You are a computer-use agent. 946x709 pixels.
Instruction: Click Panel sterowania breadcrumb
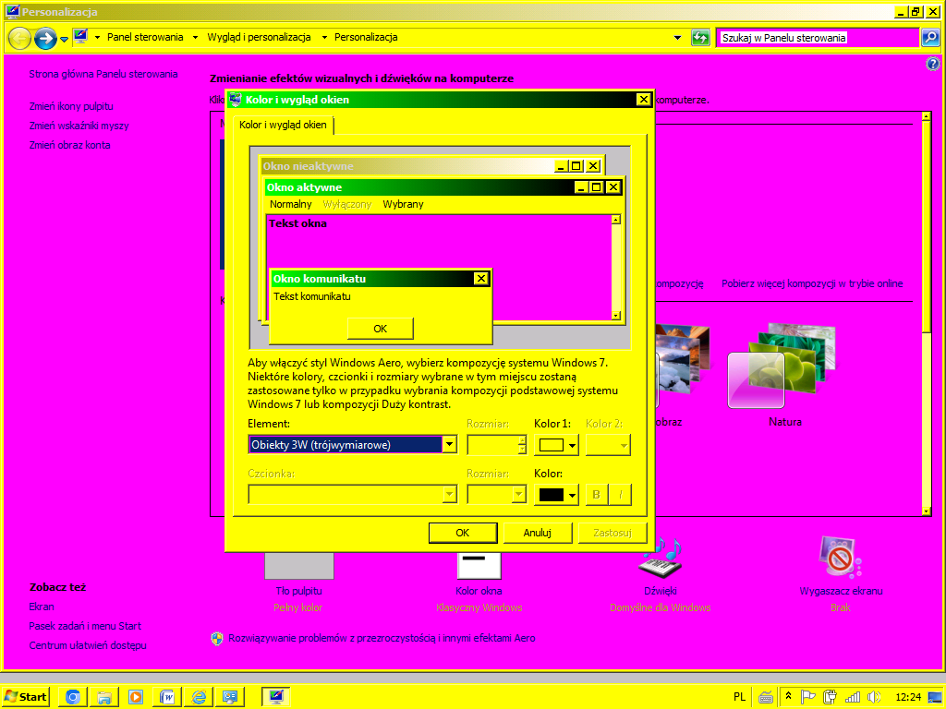(x=145, y=37)
